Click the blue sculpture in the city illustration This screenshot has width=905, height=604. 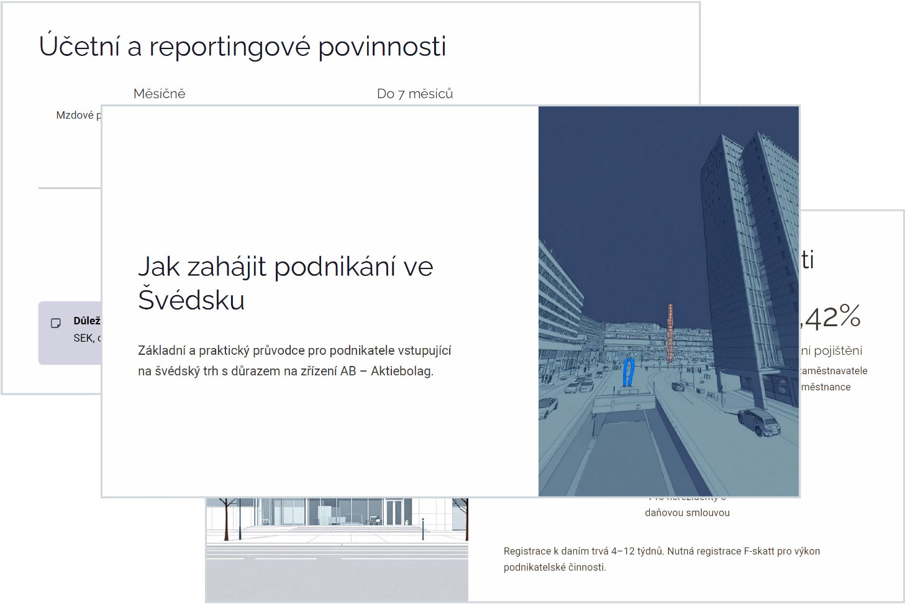(629, 372)
